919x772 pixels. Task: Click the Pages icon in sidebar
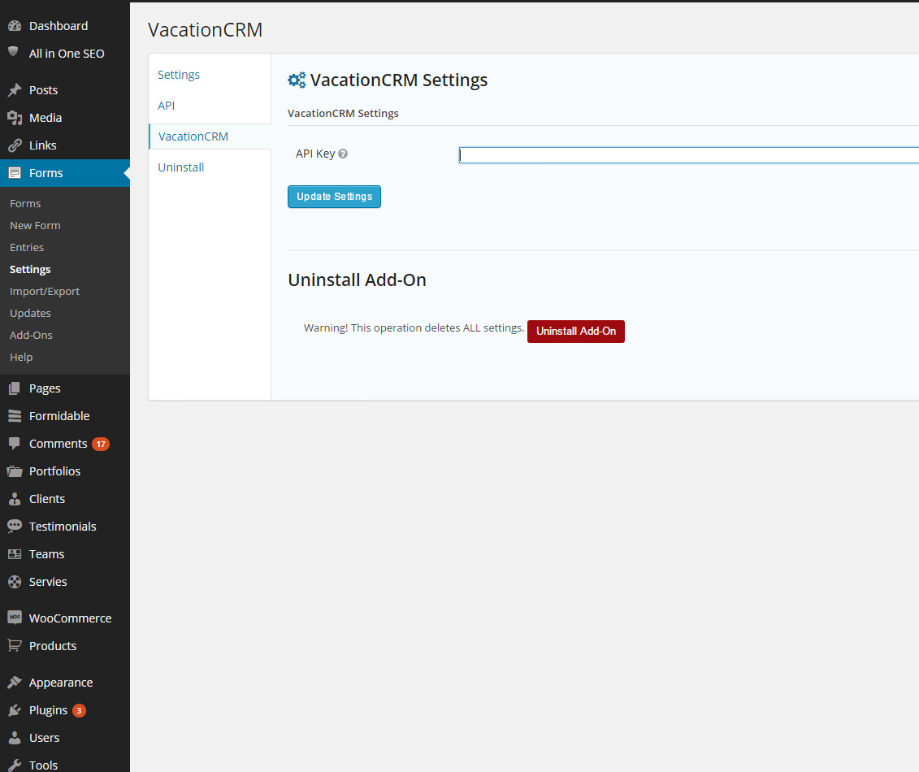coord(15,388)
